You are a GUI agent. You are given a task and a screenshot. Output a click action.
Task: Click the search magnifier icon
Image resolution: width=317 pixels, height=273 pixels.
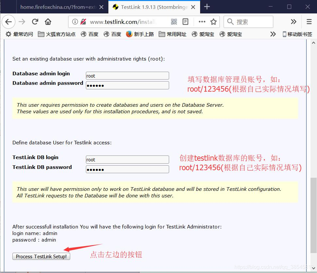[x=230, y=22]
